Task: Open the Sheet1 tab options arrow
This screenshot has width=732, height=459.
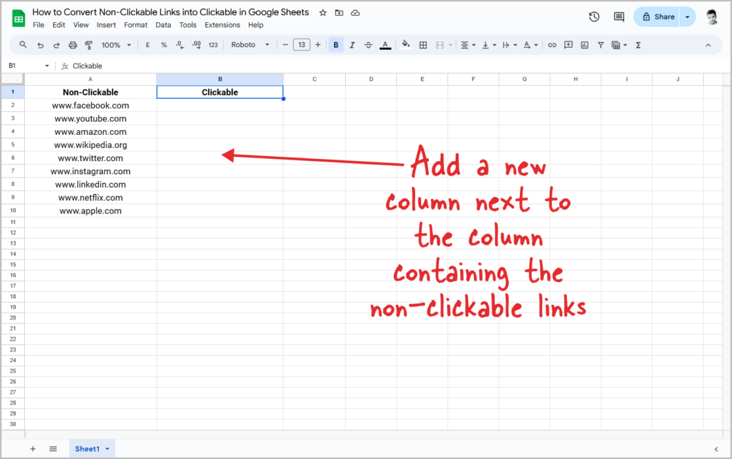Action: (x=107, y=449)
